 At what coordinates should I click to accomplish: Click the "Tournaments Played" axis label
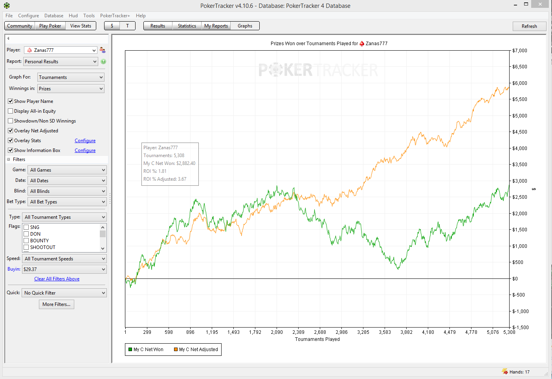[317, 339]
